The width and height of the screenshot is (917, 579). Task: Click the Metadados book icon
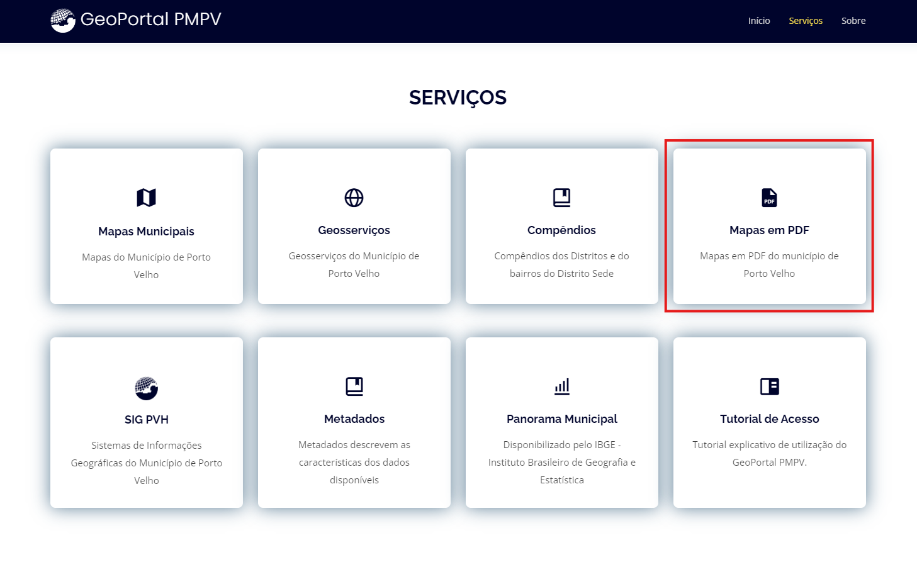point(354,386)
